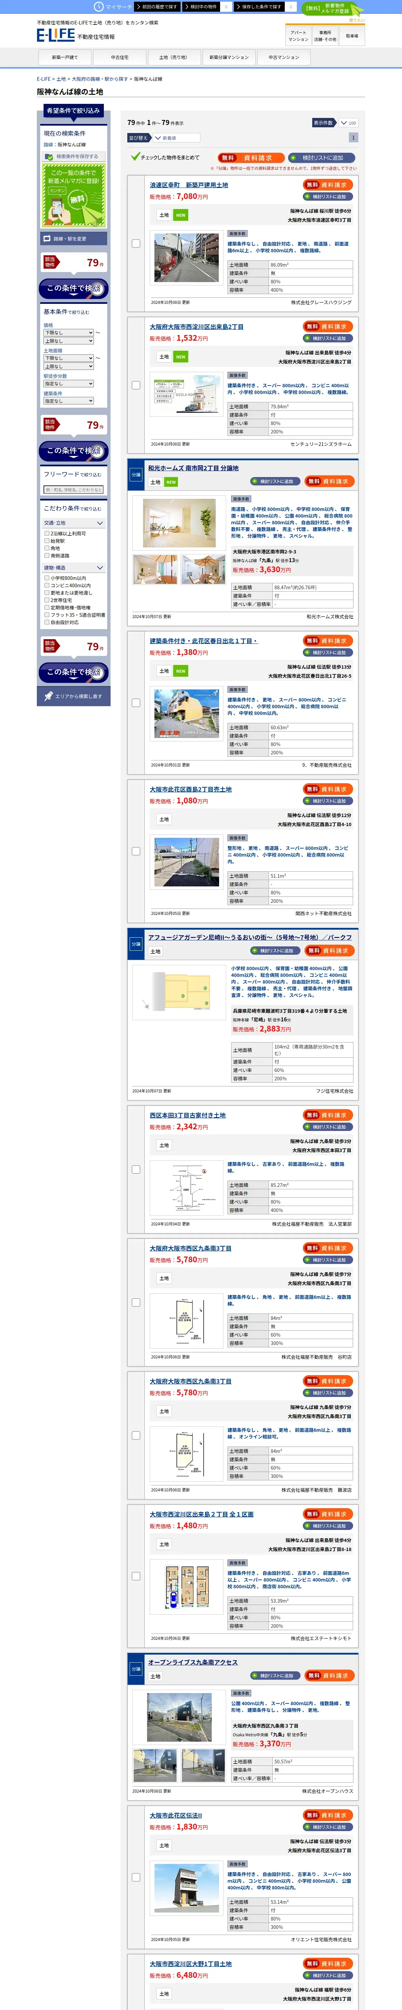Request materials for アフュージアガーデン尼崎II

(329, 950)
